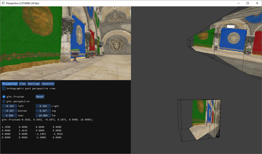Viewport: 262px width, 154px height.
Task: Click the far value field
Action: pos(43,116)
